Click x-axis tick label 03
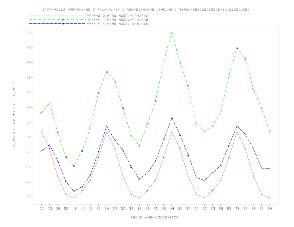 tap(49, 208)
